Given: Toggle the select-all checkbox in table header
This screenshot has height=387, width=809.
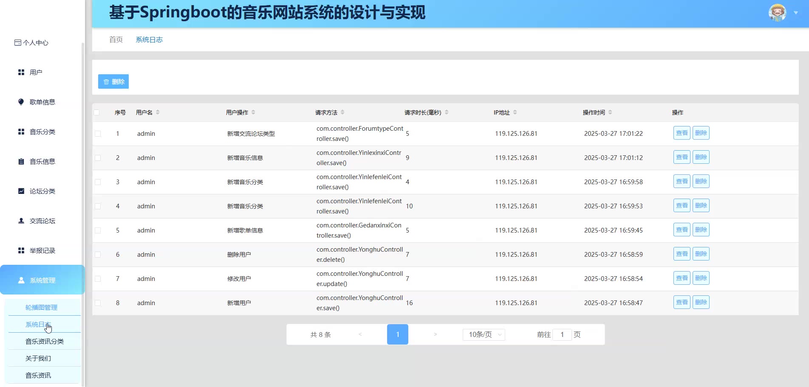Looking at the screenshot, I should click(97, 112).
